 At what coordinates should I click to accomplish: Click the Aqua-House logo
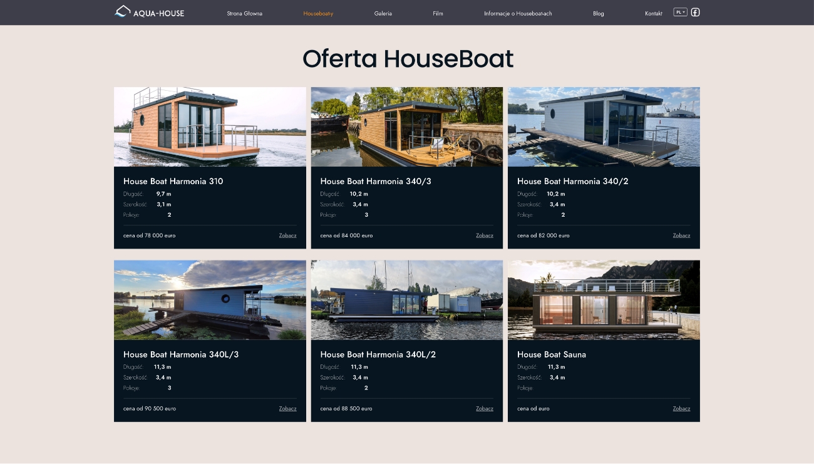(149, 12)
